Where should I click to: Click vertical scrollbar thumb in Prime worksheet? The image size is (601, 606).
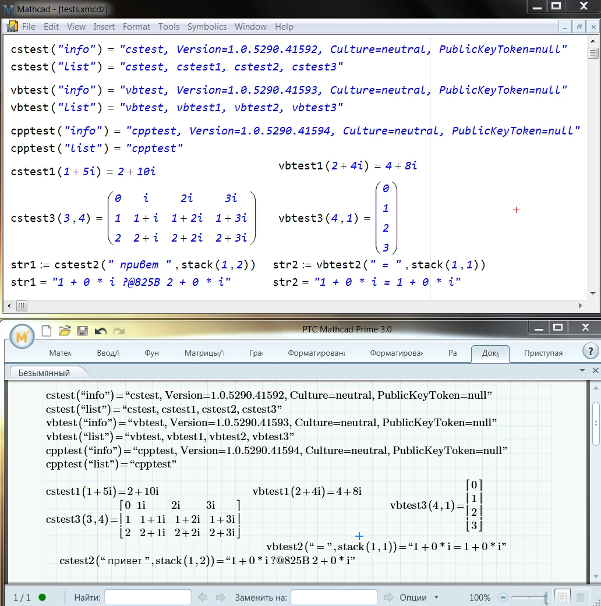click(x=596, y=424)
